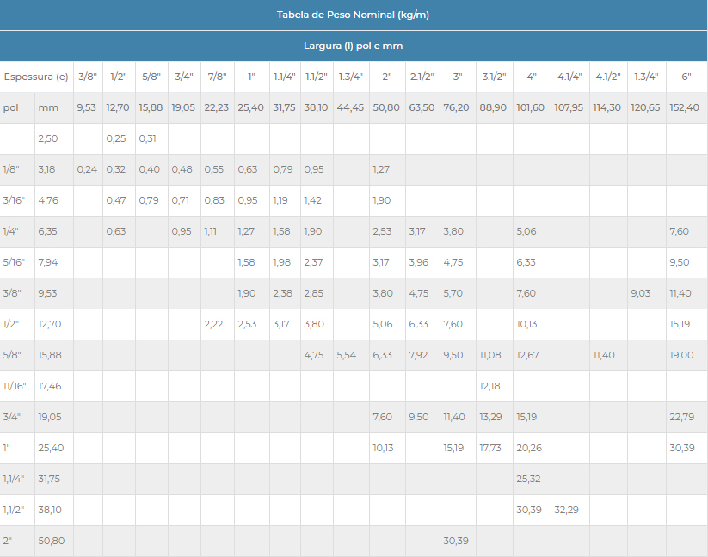Select the weight value 20,26
The image size is (708, 557).
(528, 448)
